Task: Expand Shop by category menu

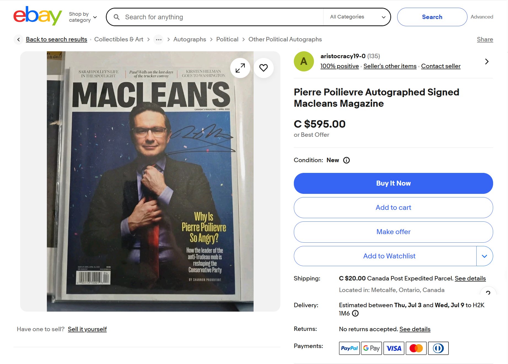Action: click(83, 17)
